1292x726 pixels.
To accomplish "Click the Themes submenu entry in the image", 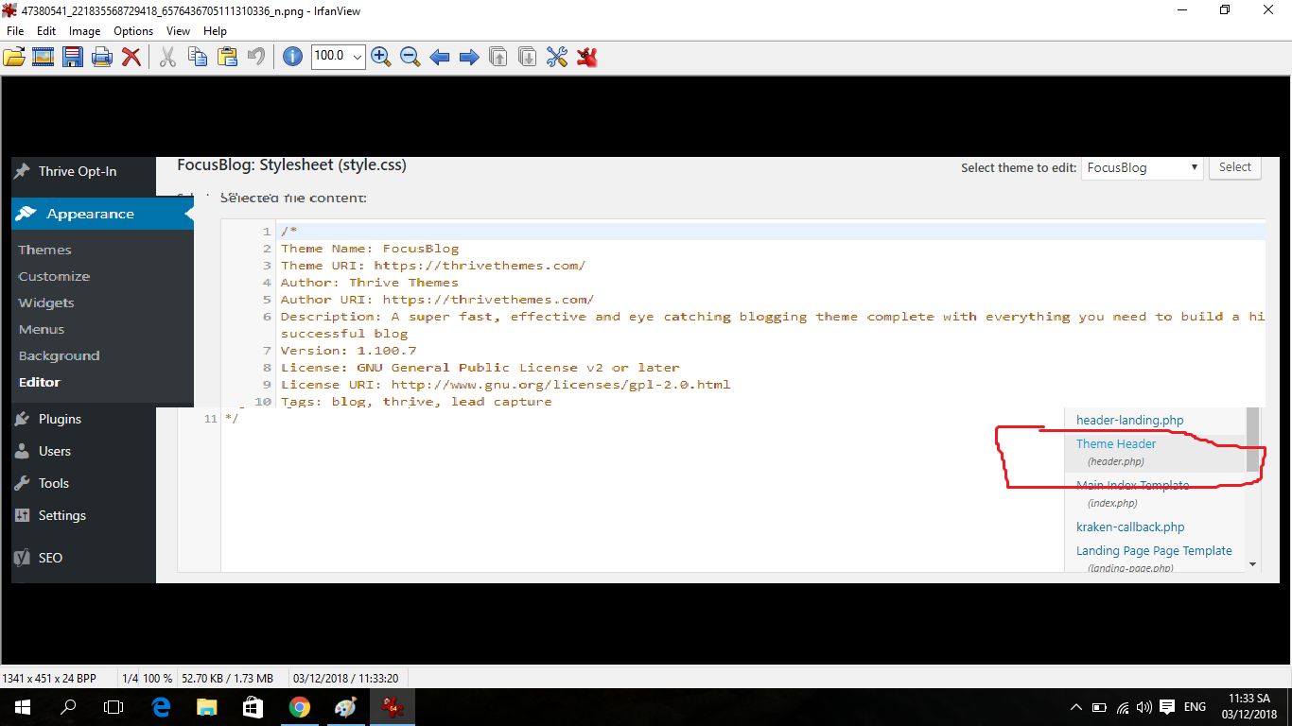I will (x=44, y=250).
